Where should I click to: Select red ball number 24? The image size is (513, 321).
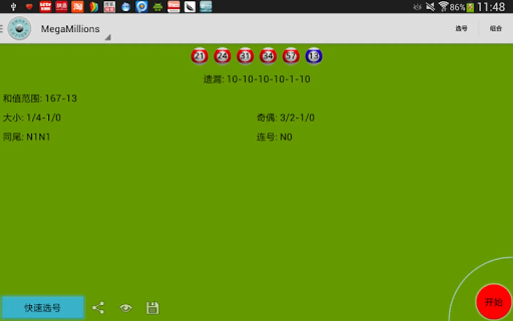coord(222,56)
